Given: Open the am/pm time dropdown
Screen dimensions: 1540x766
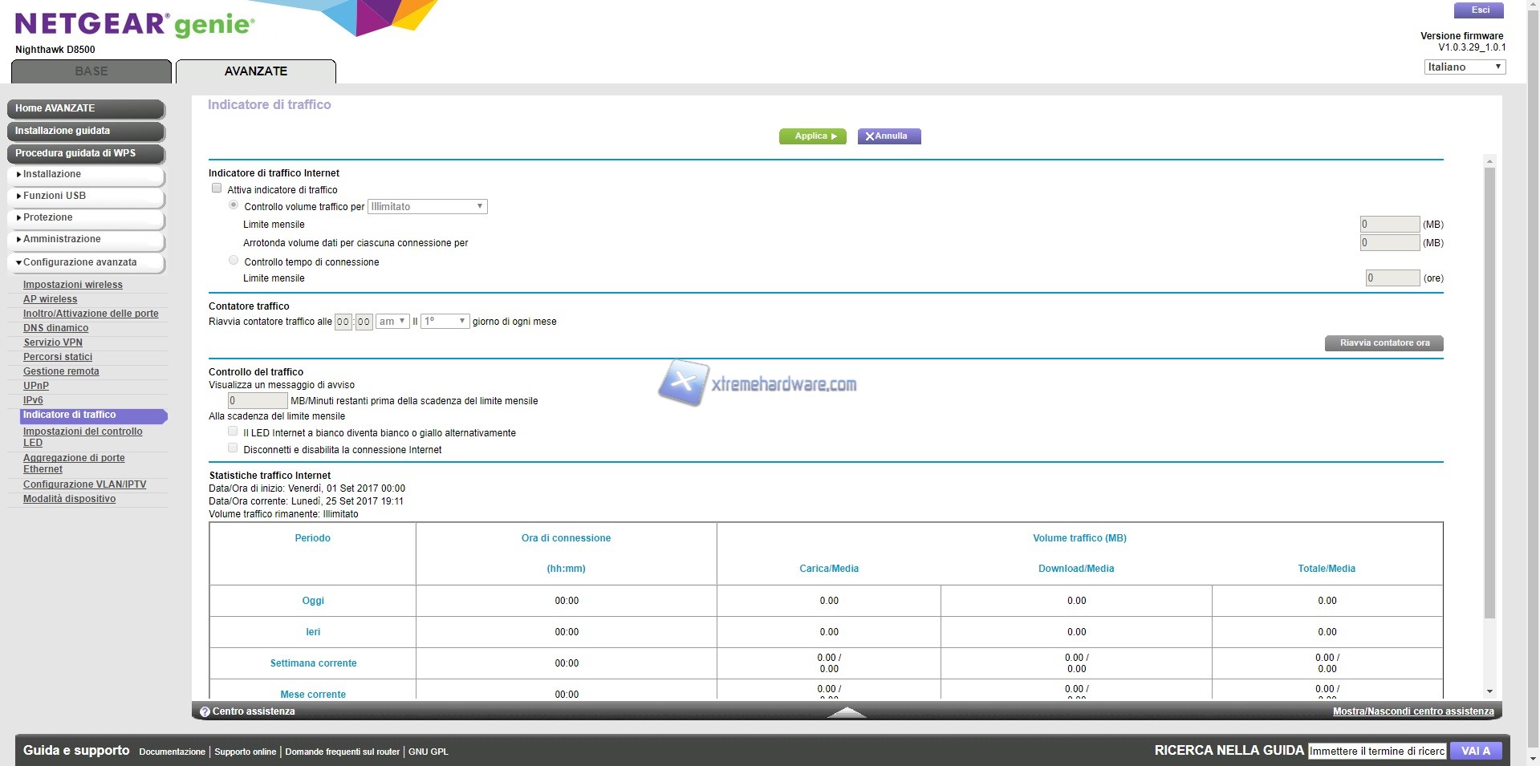Looking at the screenshot, I should pyautogui.click(x=392, y=322).
